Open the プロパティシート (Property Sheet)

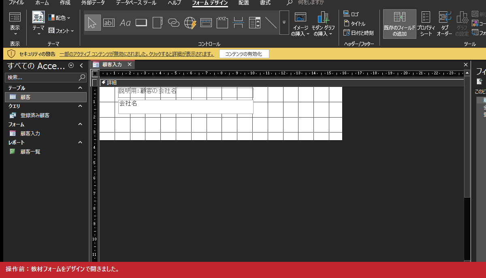click(426, 24)
